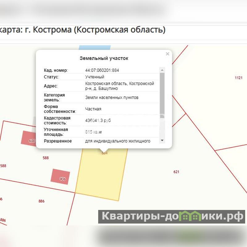Select parcel labeled 621 on map
The image size is (247, 247).
coord(176,172)
